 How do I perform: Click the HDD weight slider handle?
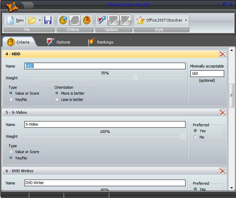click(x=135, y=78)
